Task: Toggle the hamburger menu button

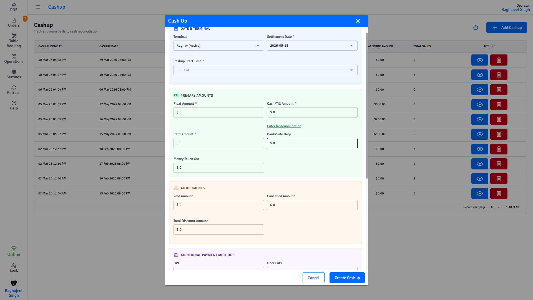Action: pos(38,7)
